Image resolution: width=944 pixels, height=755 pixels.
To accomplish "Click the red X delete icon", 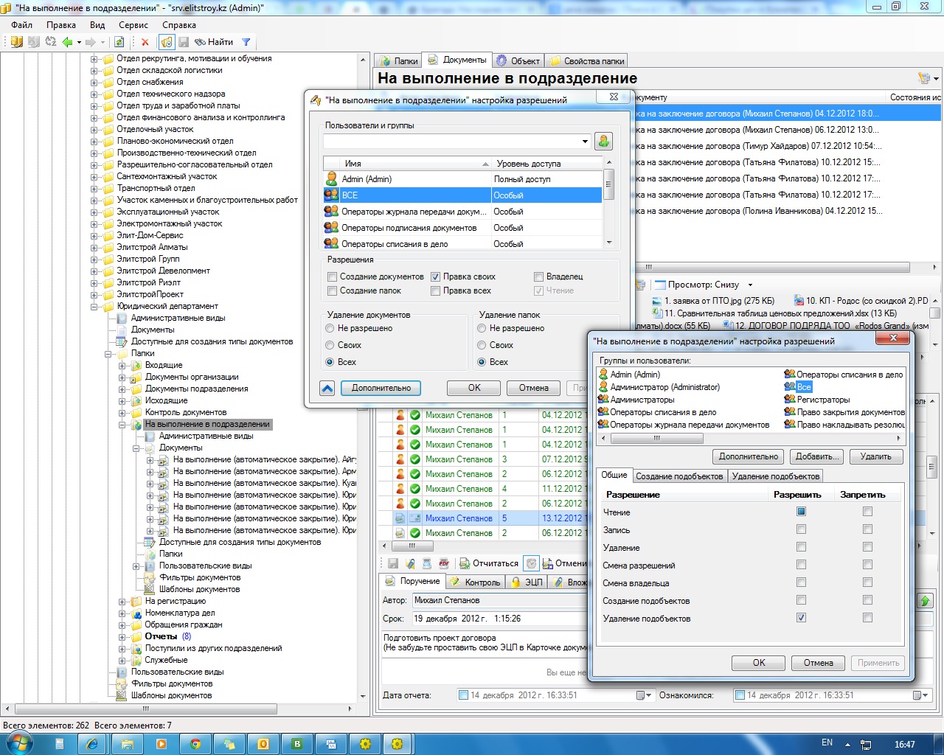I will [x=145, y=42].
